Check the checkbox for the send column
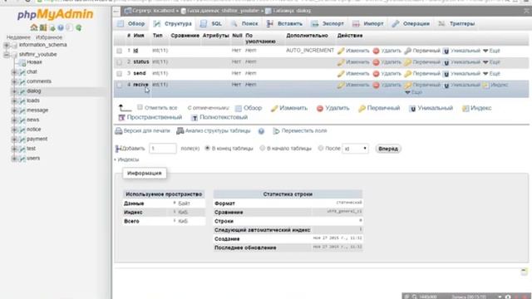532x299 pixels. click(119, 74)
